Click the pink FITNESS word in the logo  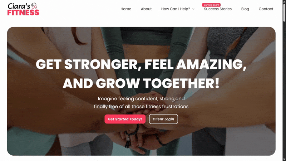(23, 13)
